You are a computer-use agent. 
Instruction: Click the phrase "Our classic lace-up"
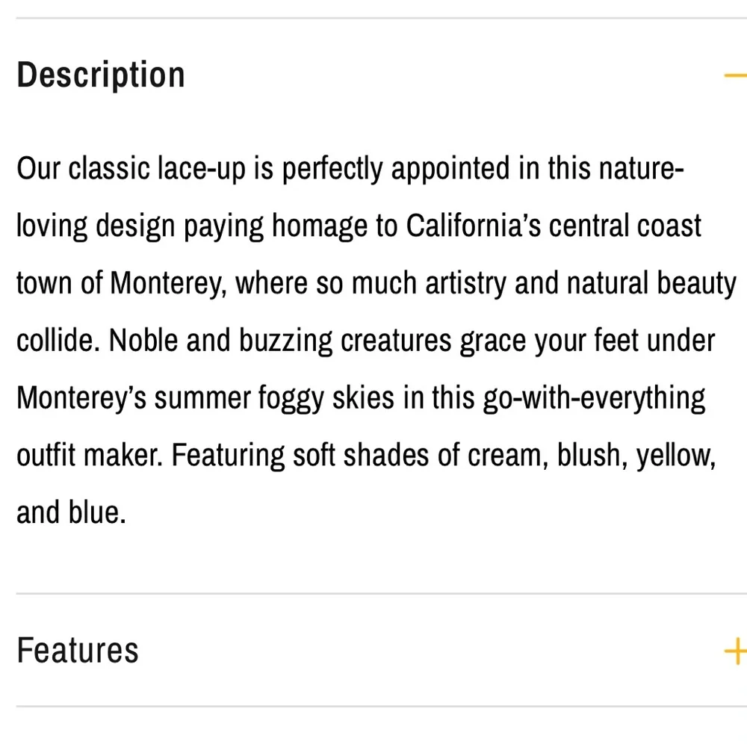(x=131, y=169)
